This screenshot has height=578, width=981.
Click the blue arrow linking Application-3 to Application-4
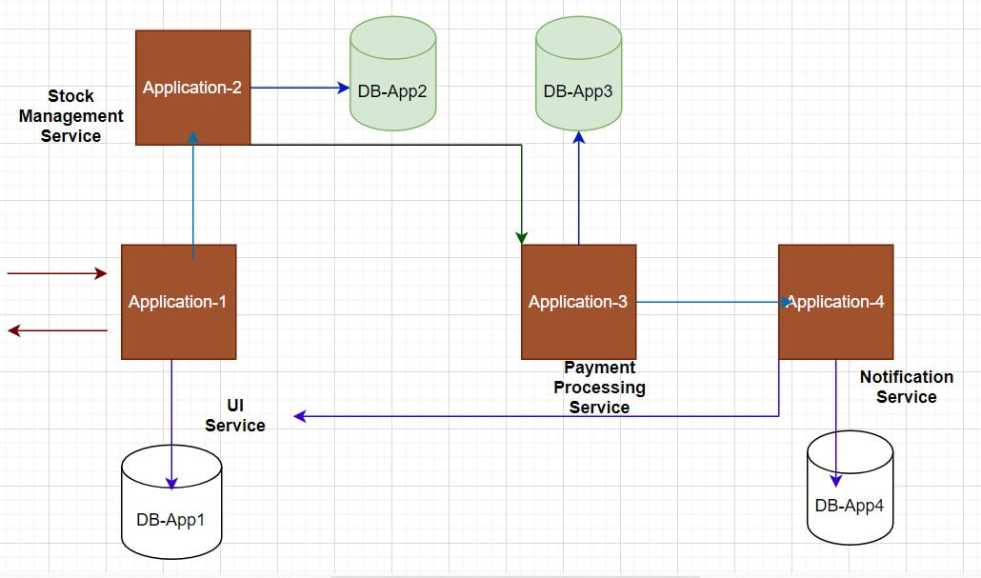coord(710,302)
